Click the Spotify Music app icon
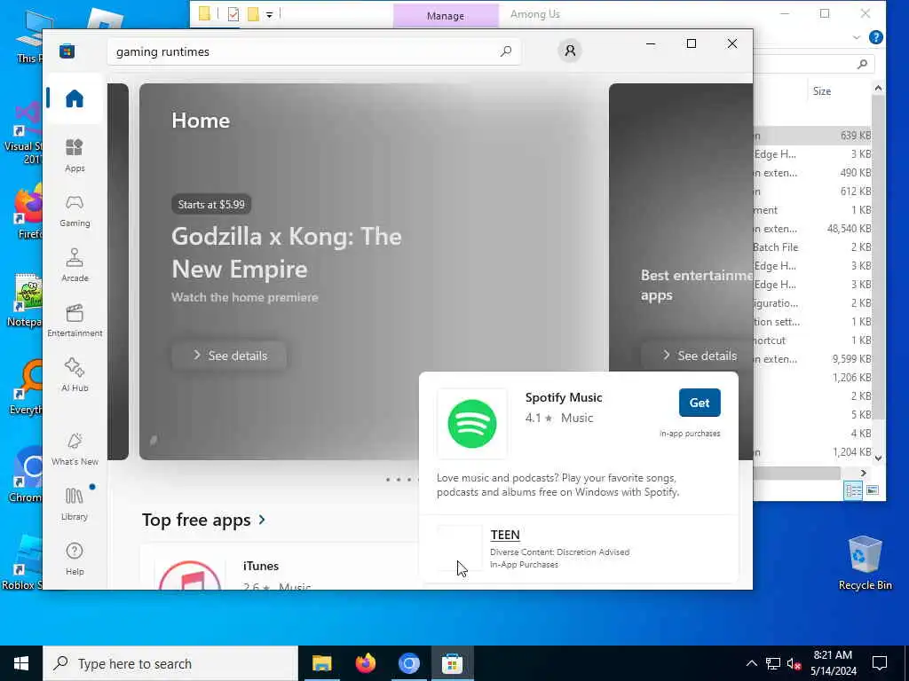This screenshot has width=909, height=681. coord(472,423)
